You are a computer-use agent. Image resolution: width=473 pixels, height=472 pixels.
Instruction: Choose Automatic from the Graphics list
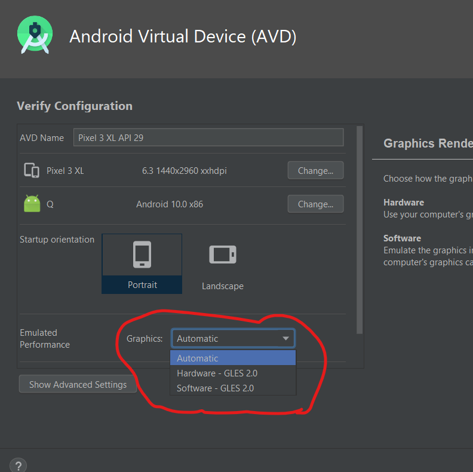pyautogui.click(x=233, y=358)
